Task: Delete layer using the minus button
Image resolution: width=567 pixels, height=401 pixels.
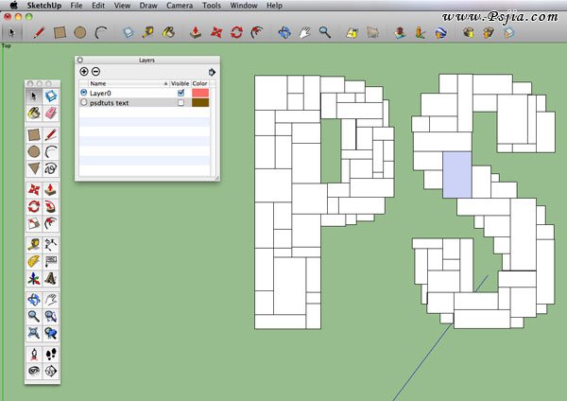Action: pos(95,72)
